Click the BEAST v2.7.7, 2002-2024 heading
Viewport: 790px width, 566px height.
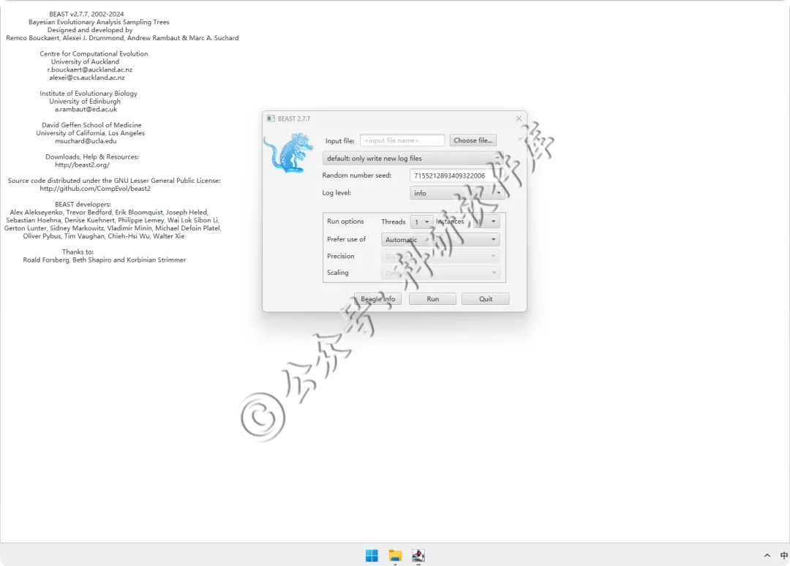(x=86, y=14)
